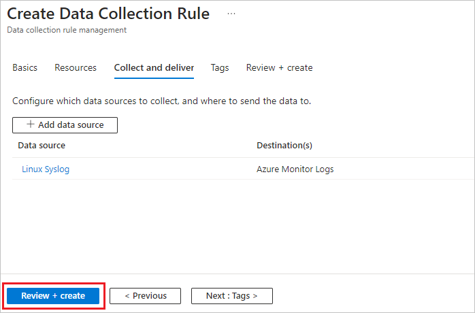
Task: Open the Linux Syslog data source link
Action: 46,169
